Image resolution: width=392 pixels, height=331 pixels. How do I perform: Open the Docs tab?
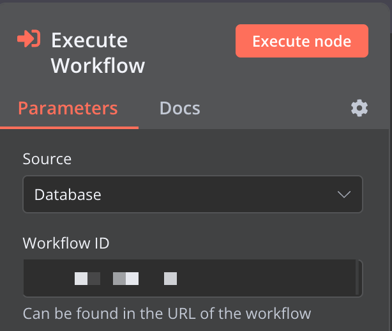[179, 108]
